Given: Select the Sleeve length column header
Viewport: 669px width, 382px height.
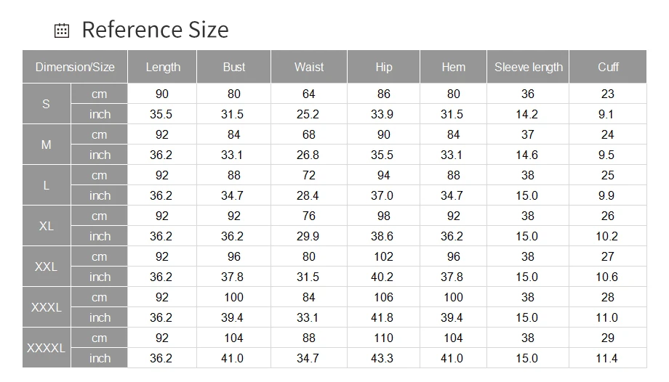Looking at the screenshot, I should click(528, 67).
